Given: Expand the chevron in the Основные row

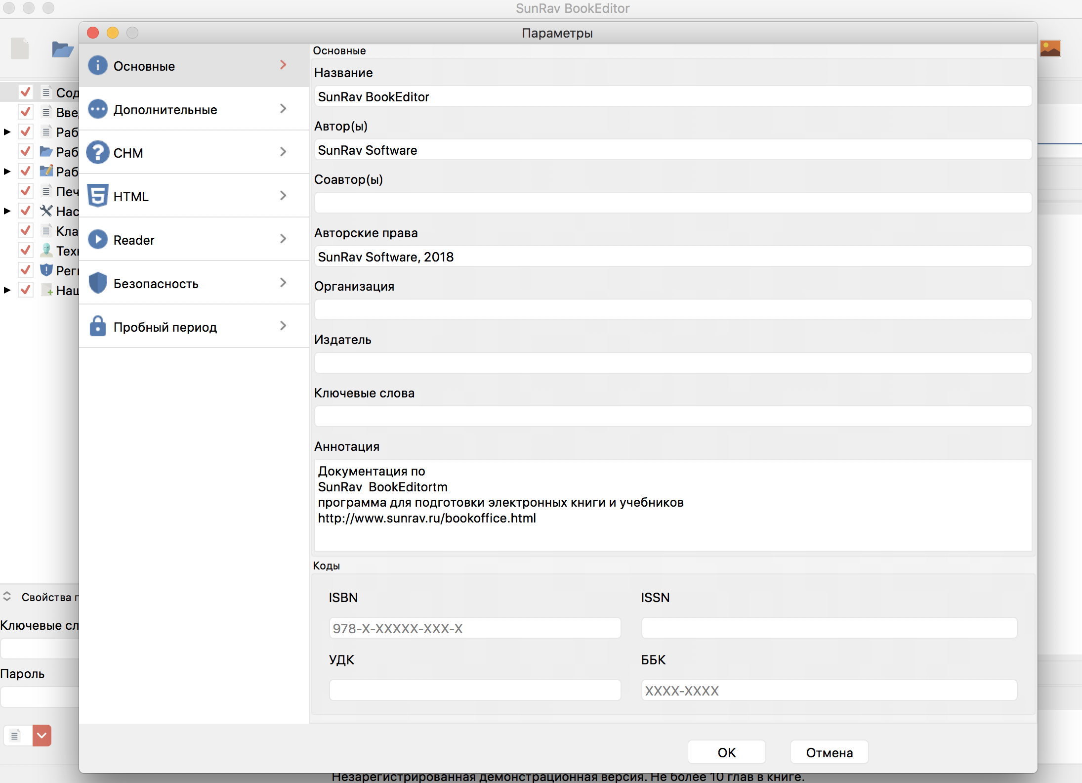Looking at the screenshot, I should click(283, 65).
